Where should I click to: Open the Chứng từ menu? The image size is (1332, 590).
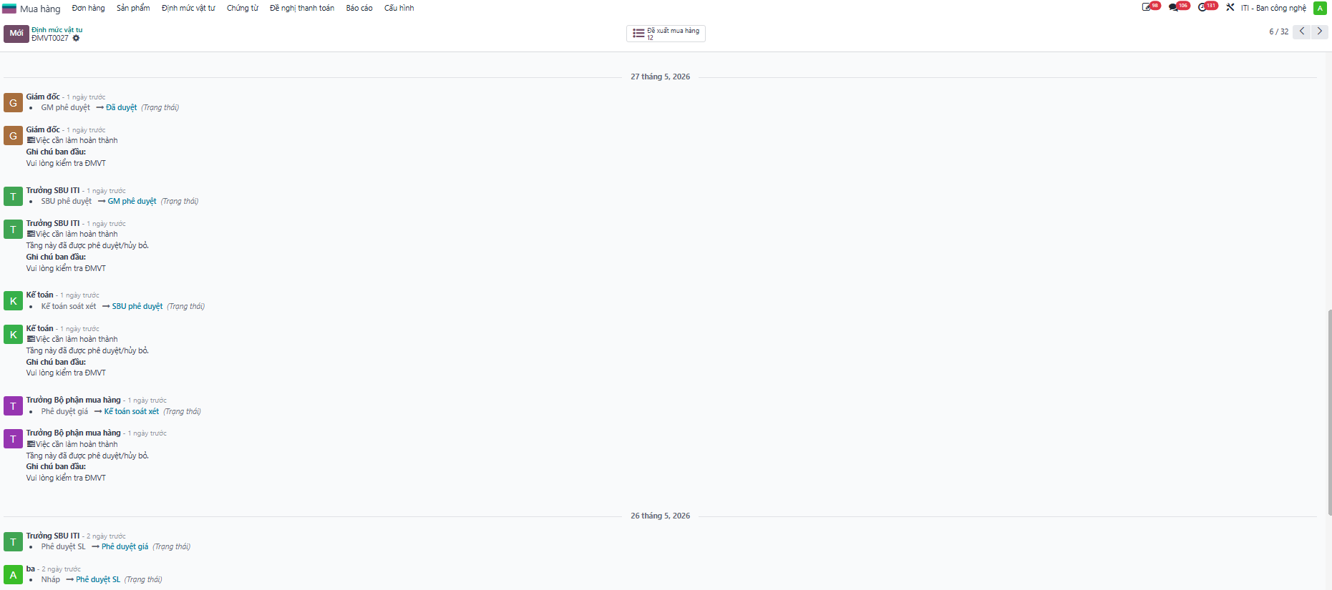tap(243, 8)
